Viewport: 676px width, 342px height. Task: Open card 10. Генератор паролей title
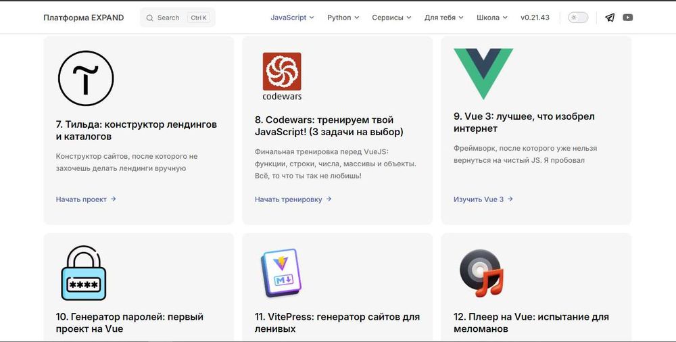coord(129,322)
